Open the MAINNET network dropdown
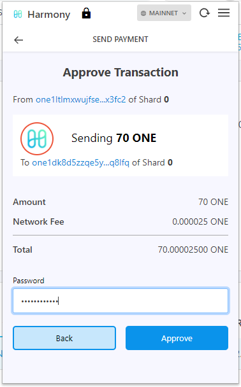The width and height of the screenshot is (241, 387). [164, 13]
